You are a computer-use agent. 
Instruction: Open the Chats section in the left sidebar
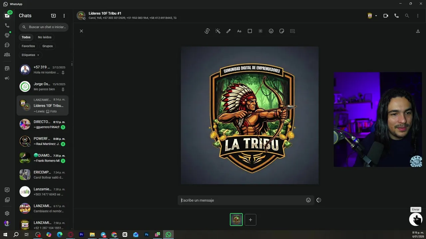coord(7,16)
